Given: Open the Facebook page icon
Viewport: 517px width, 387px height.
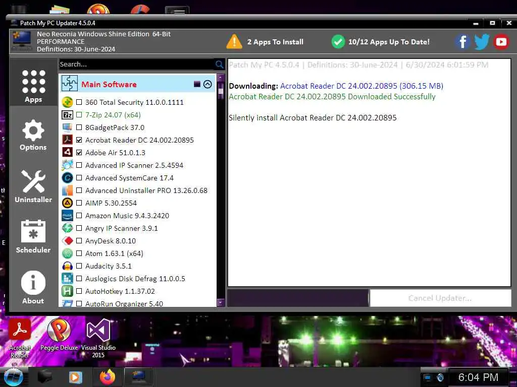Looking at the screenshot, I should pos(462,42).
